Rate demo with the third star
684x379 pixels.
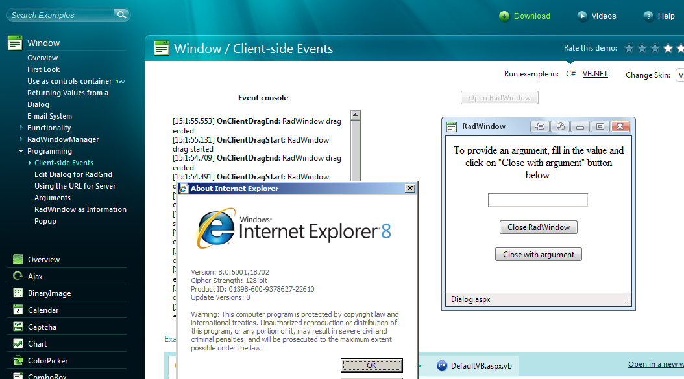[x=655, y=49]
